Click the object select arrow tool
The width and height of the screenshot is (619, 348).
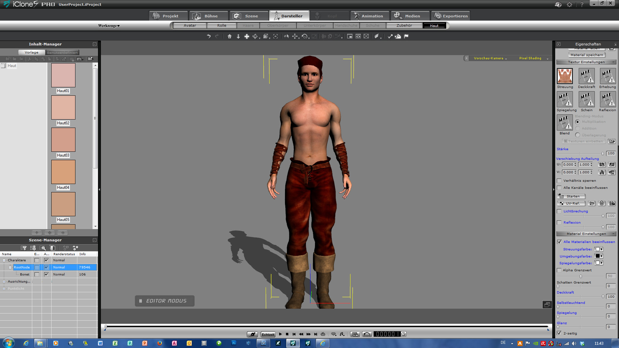pyautogui.click(x=286, y=36)
